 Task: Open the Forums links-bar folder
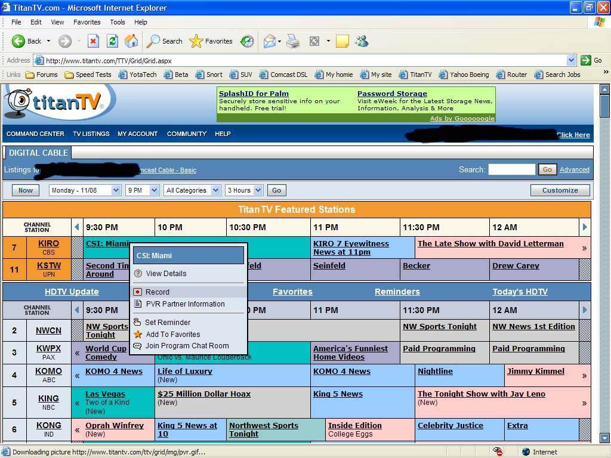(x=41, y=75)
